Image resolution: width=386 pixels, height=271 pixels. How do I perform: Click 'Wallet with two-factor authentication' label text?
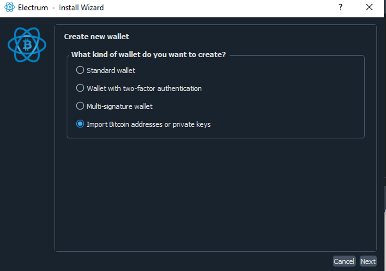click(x=144, y=88)
